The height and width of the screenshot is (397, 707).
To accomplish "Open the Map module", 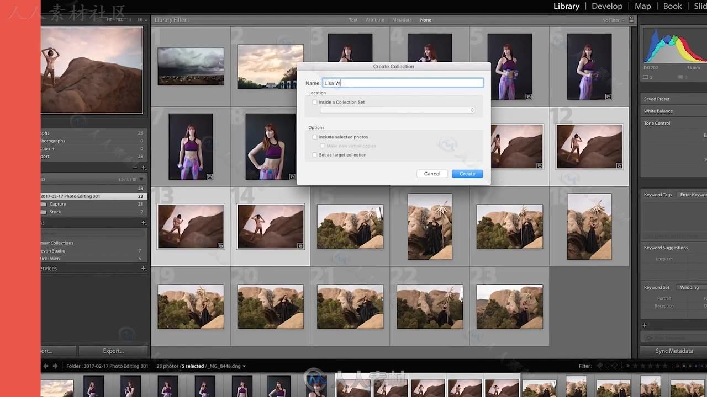I will pyautogui.click(x=643, y=6).
